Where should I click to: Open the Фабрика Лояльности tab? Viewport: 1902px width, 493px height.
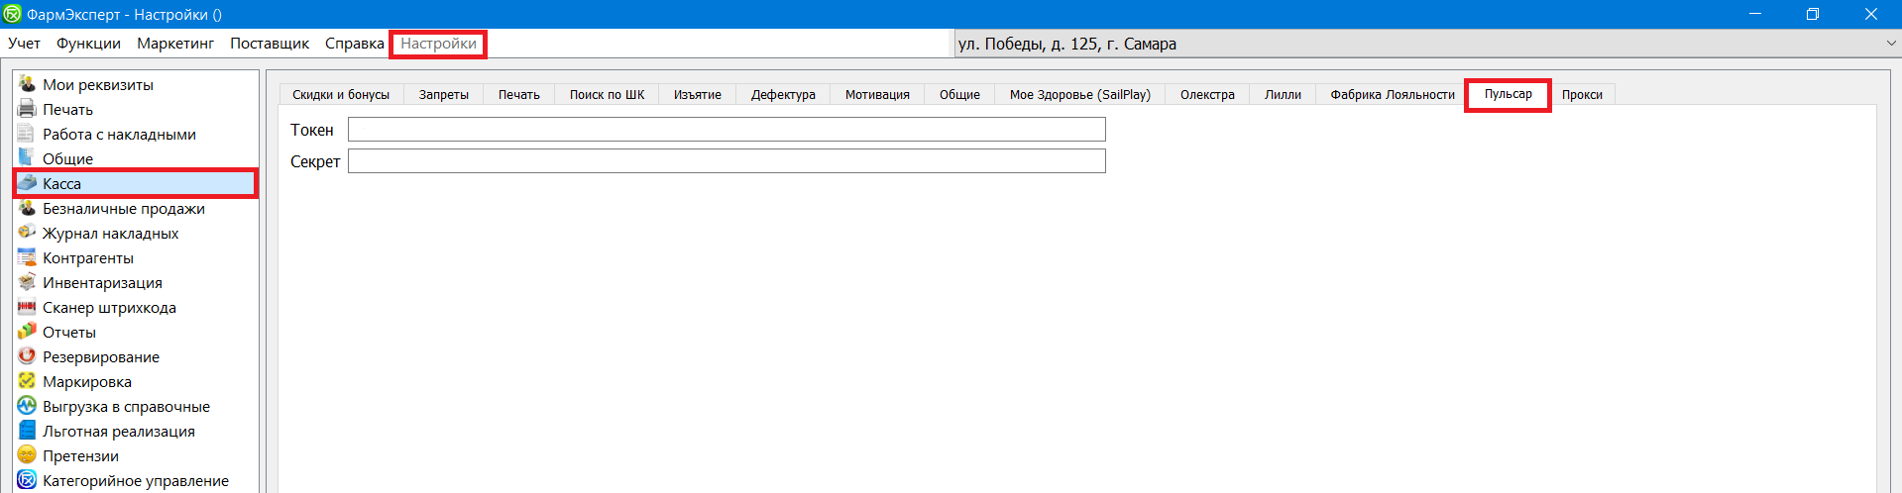point(1392,95)
